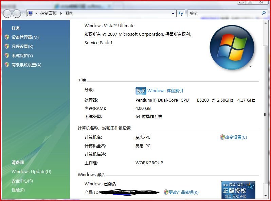The image size is (271, 201).
Task: Open the address bar history dropdown
Action: [173, 14]
